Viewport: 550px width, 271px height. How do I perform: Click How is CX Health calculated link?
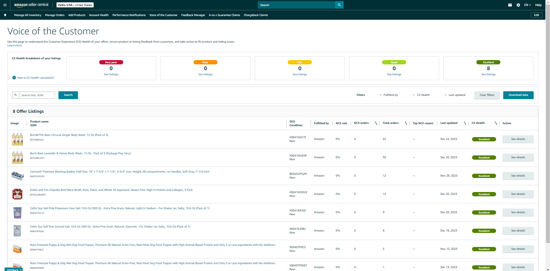pos(36,78)
